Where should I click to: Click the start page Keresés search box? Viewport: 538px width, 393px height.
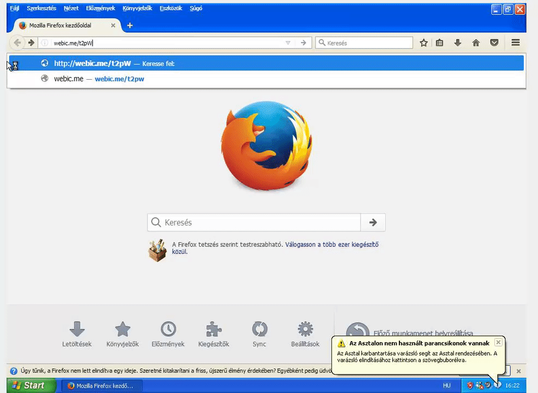[254, 222]
